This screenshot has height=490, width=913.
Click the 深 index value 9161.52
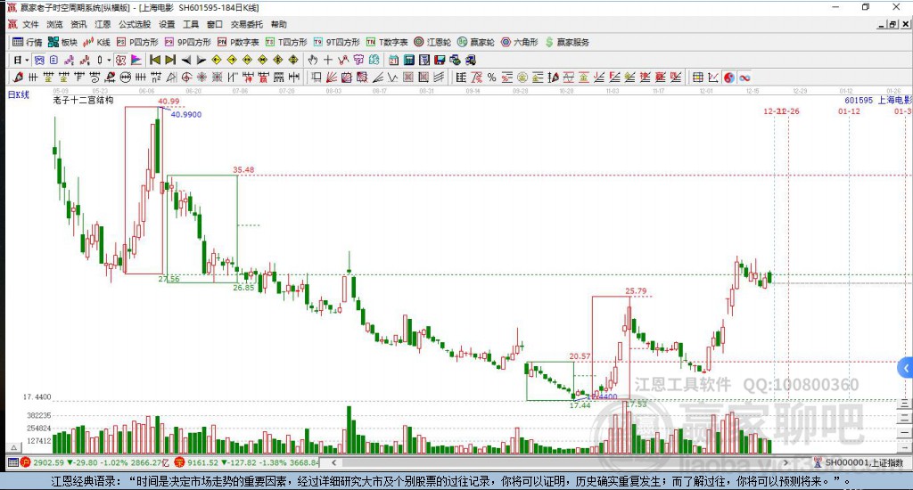pyautogui.click(x=202, y=462)
